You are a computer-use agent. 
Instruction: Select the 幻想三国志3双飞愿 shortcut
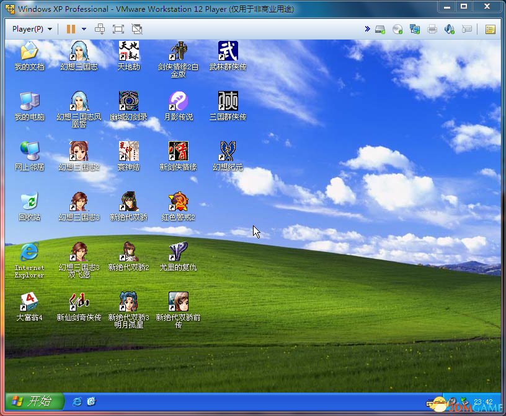pos(79,261)
